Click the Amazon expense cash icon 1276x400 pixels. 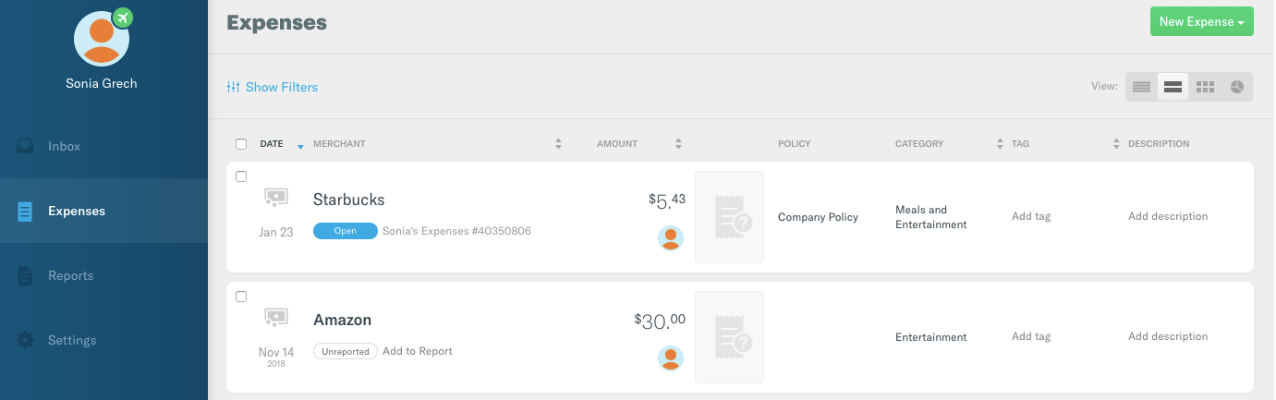[x=275, y=317]
